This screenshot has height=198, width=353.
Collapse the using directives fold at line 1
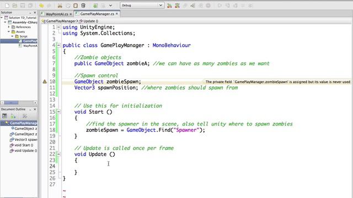pyautogui.click(x=58, y=27)
